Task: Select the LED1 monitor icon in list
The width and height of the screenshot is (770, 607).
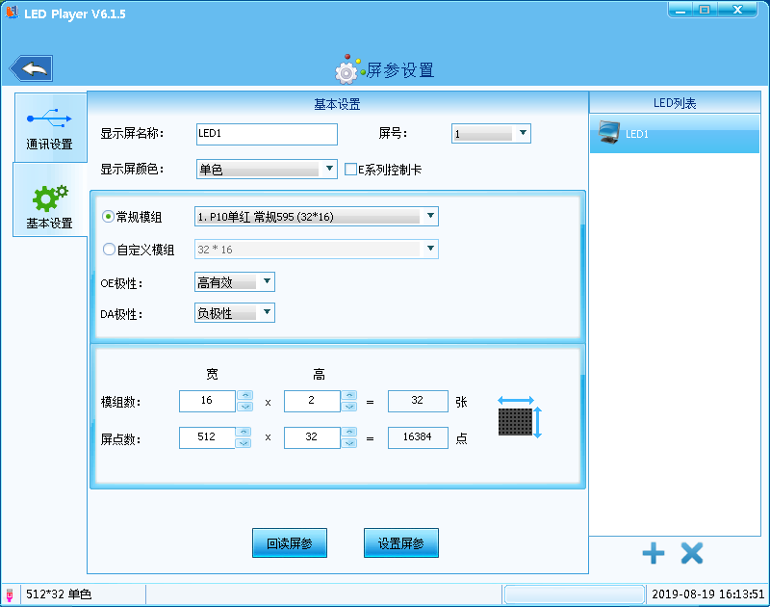Action: point(608,133)
